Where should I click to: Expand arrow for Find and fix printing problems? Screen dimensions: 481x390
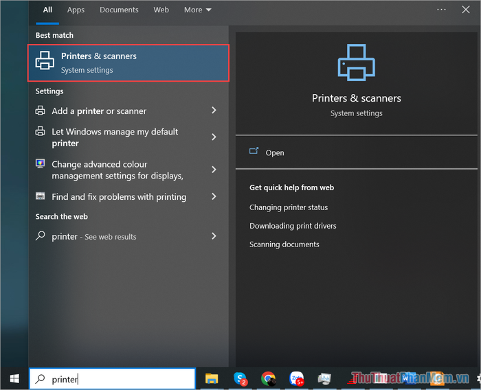(214, 196)
